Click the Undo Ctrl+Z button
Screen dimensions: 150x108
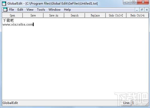pos(116,15)
